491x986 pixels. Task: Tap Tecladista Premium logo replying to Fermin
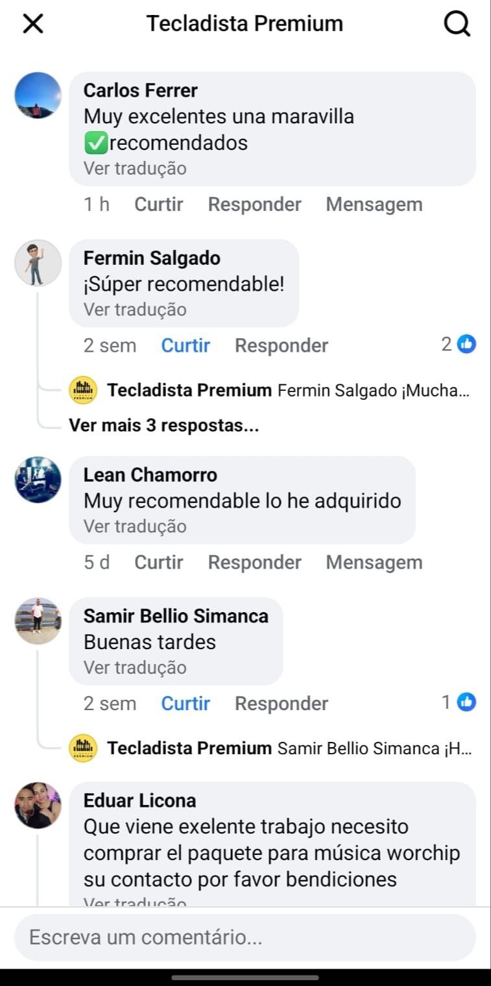(x=83, y=390)
